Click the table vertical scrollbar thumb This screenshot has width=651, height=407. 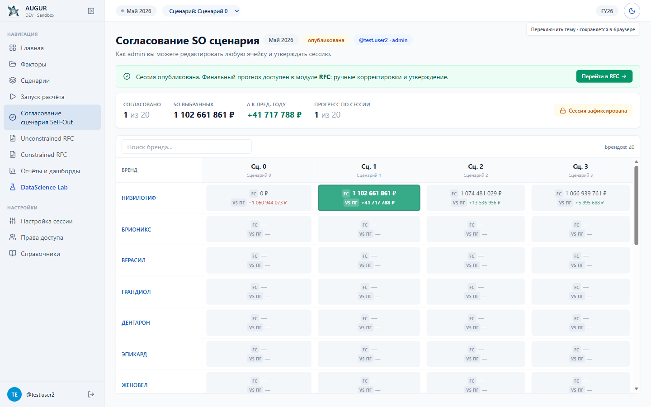pos(636,205)
